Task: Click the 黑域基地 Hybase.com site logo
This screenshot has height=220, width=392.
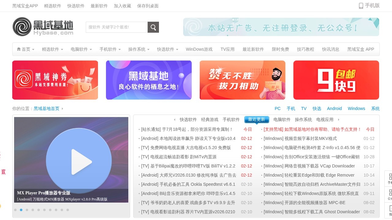Action: click(43, 27)
